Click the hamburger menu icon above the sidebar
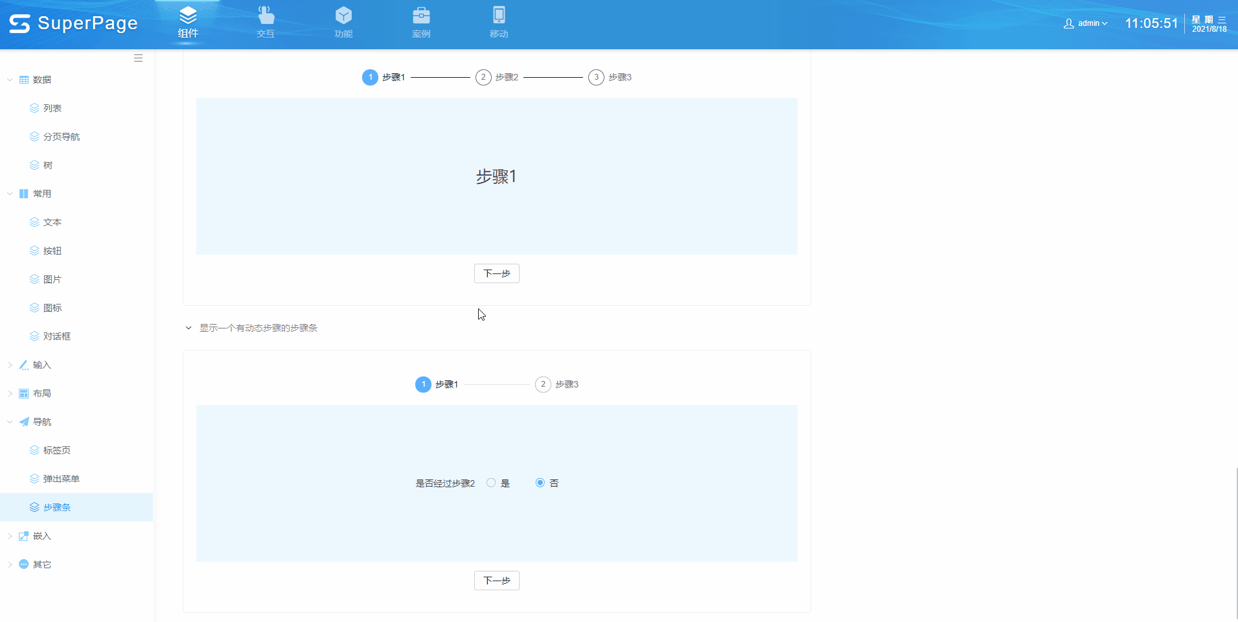The width and height of the screenshot is (1238, 622). pyautogui.click(x=138, y=58)
